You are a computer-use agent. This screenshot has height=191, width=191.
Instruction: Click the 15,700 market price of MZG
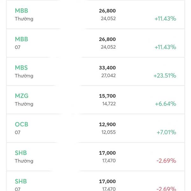pos(107,96)
